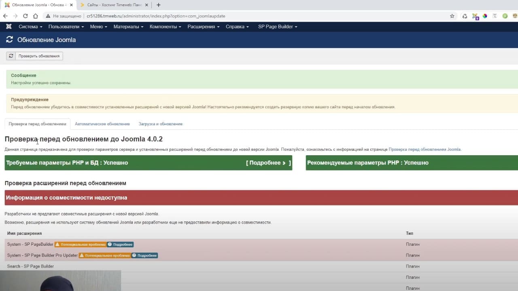
Task: Click the browser back arrow
Action: click(5, 16)
